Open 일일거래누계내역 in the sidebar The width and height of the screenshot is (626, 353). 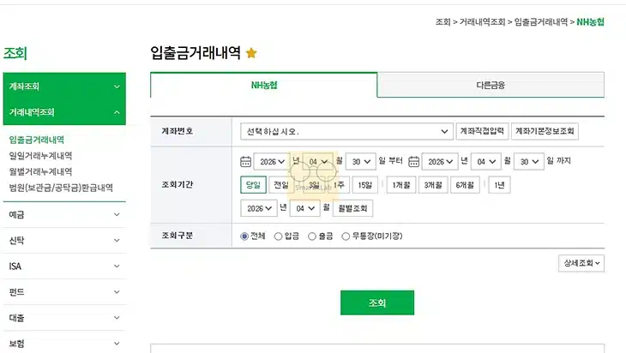point(40,156)
